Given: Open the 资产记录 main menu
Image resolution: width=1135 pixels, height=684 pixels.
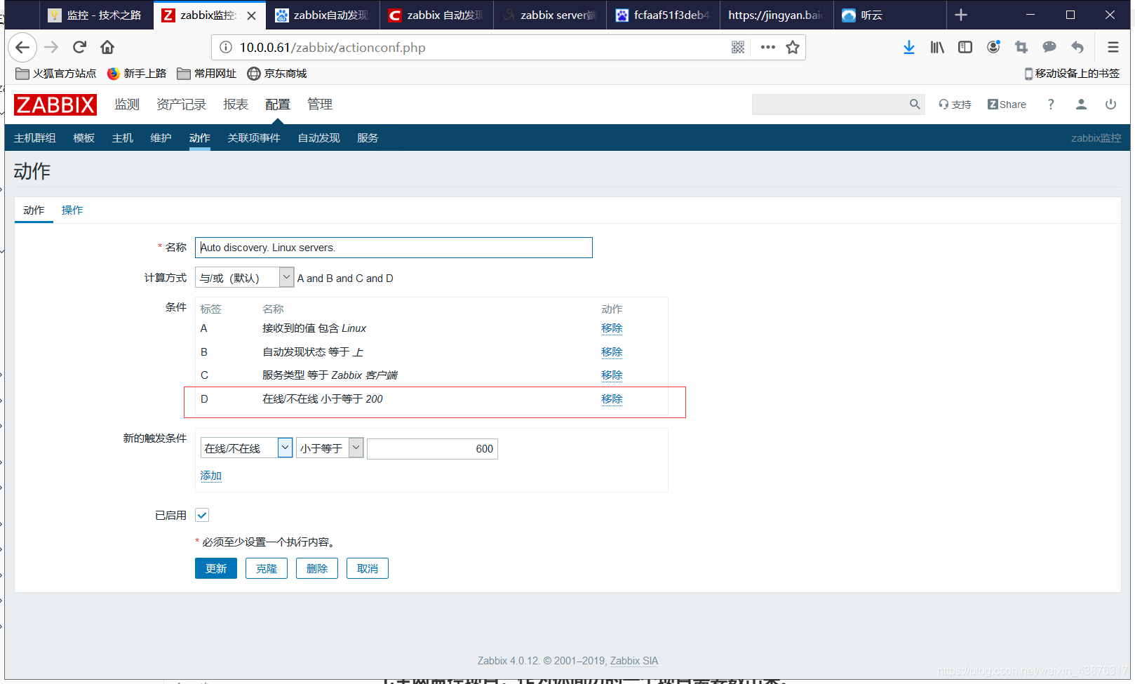Looking at the screenshot, I should coord(181,104).
